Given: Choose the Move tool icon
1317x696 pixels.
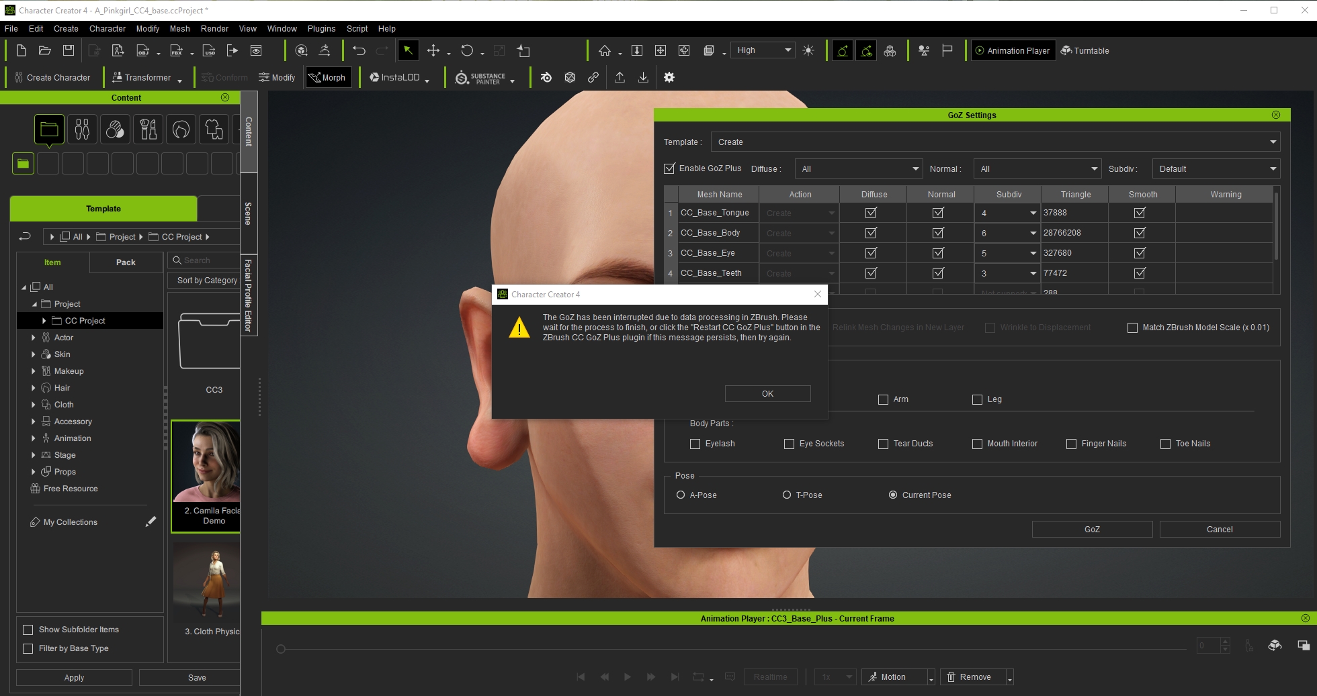Looking at the screenshot, I should [433, 50].
